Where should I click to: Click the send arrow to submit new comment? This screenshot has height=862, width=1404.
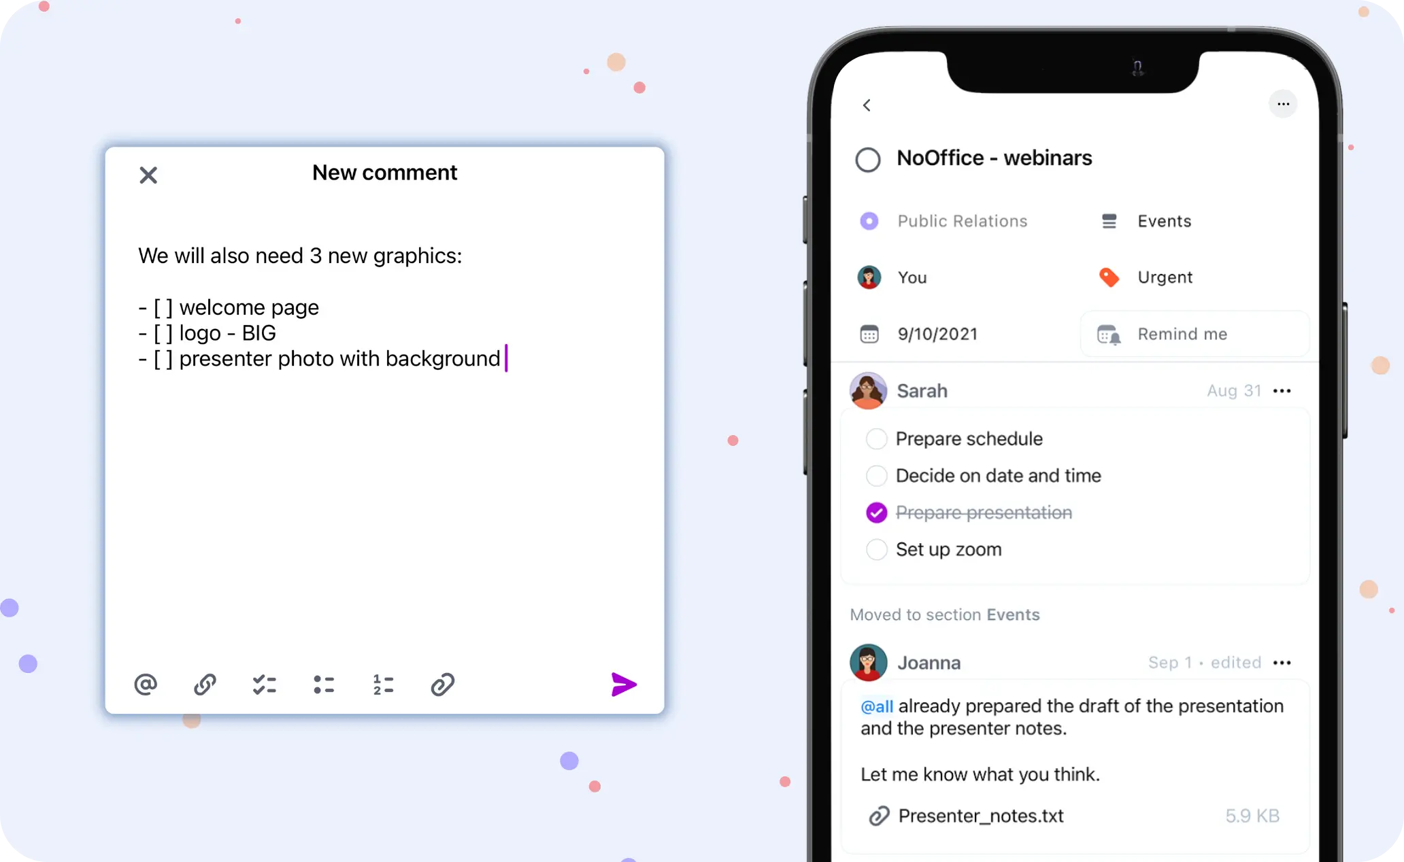coord(623,686)
